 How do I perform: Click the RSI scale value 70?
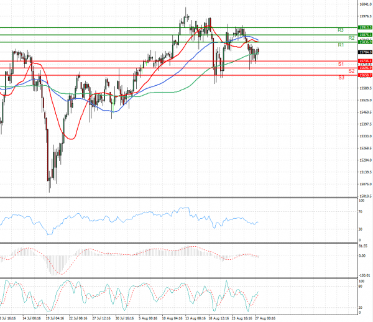click(x=361, y=211)
